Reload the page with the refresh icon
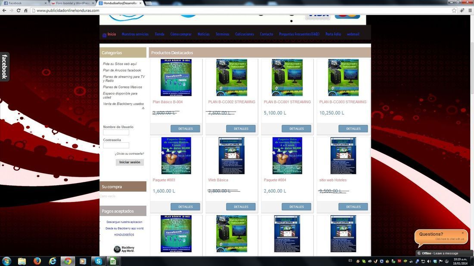The width and height of the screenshot is (474, 266). [19, 10]
